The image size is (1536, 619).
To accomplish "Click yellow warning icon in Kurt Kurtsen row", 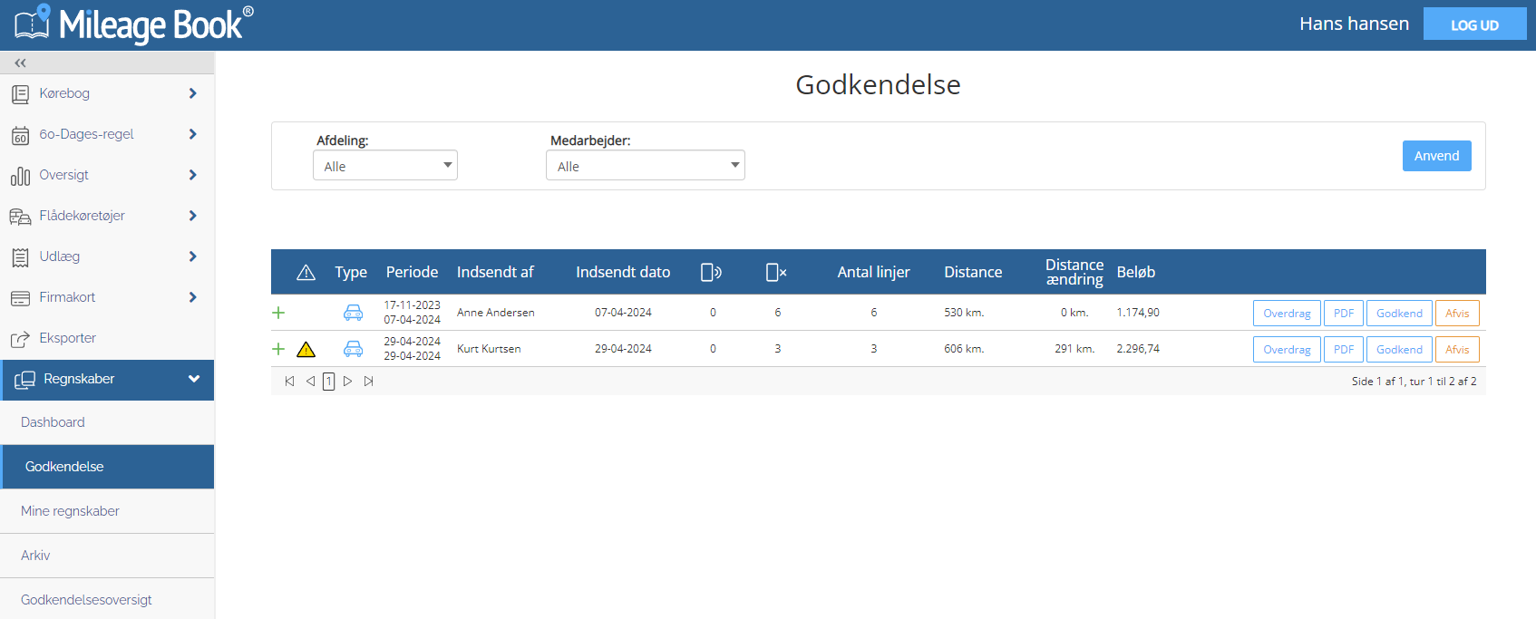I will [306, 349].
